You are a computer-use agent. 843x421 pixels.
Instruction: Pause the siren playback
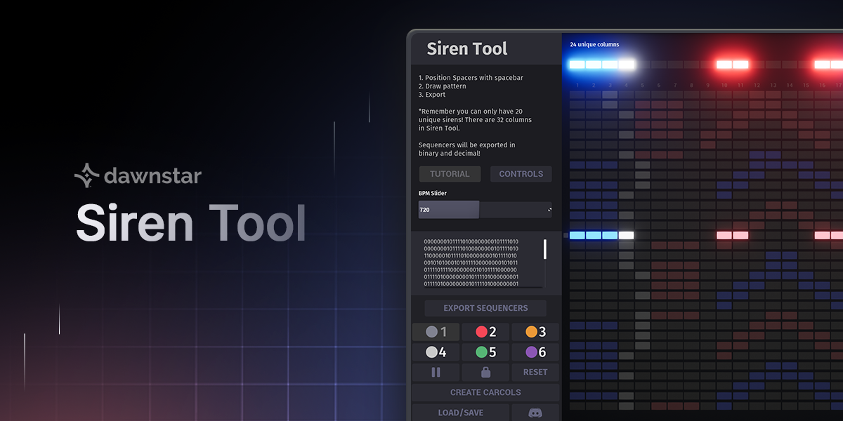[435, 372]
